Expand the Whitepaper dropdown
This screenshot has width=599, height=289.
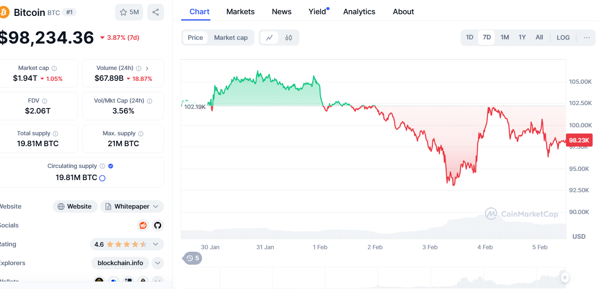pos(156,206)
